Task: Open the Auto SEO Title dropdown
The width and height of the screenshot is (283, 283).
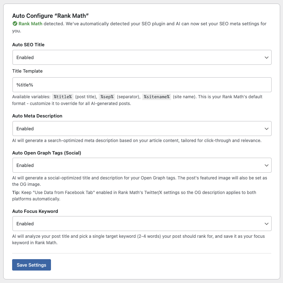Action: pyautogui.click(x=142, y=57)
